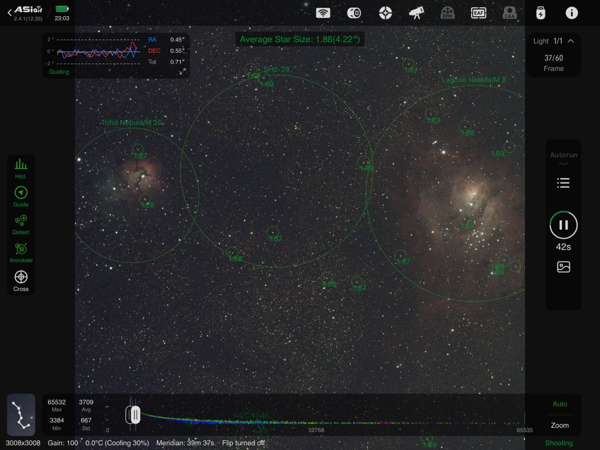Open the info icon
The width and height of the screenshot is (600, 450).
pos(572,13)
